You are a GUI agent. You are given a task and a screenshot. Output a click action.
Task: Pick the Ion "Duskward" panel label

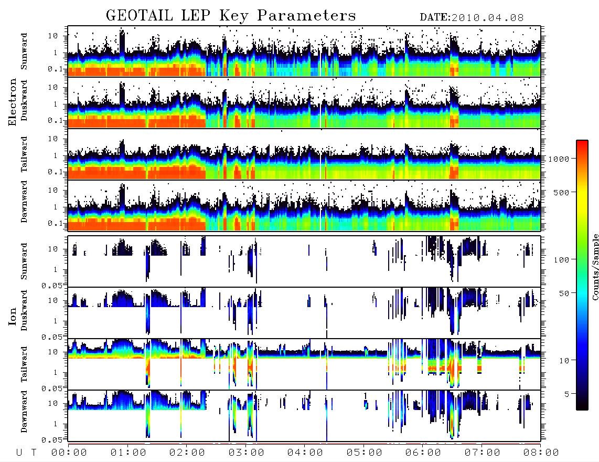(x=24, y=310)
